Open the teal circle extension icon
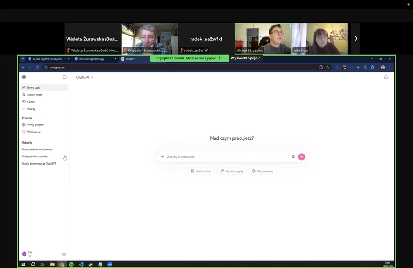Viewport: 413px width, 268px height. coord(358,67)
